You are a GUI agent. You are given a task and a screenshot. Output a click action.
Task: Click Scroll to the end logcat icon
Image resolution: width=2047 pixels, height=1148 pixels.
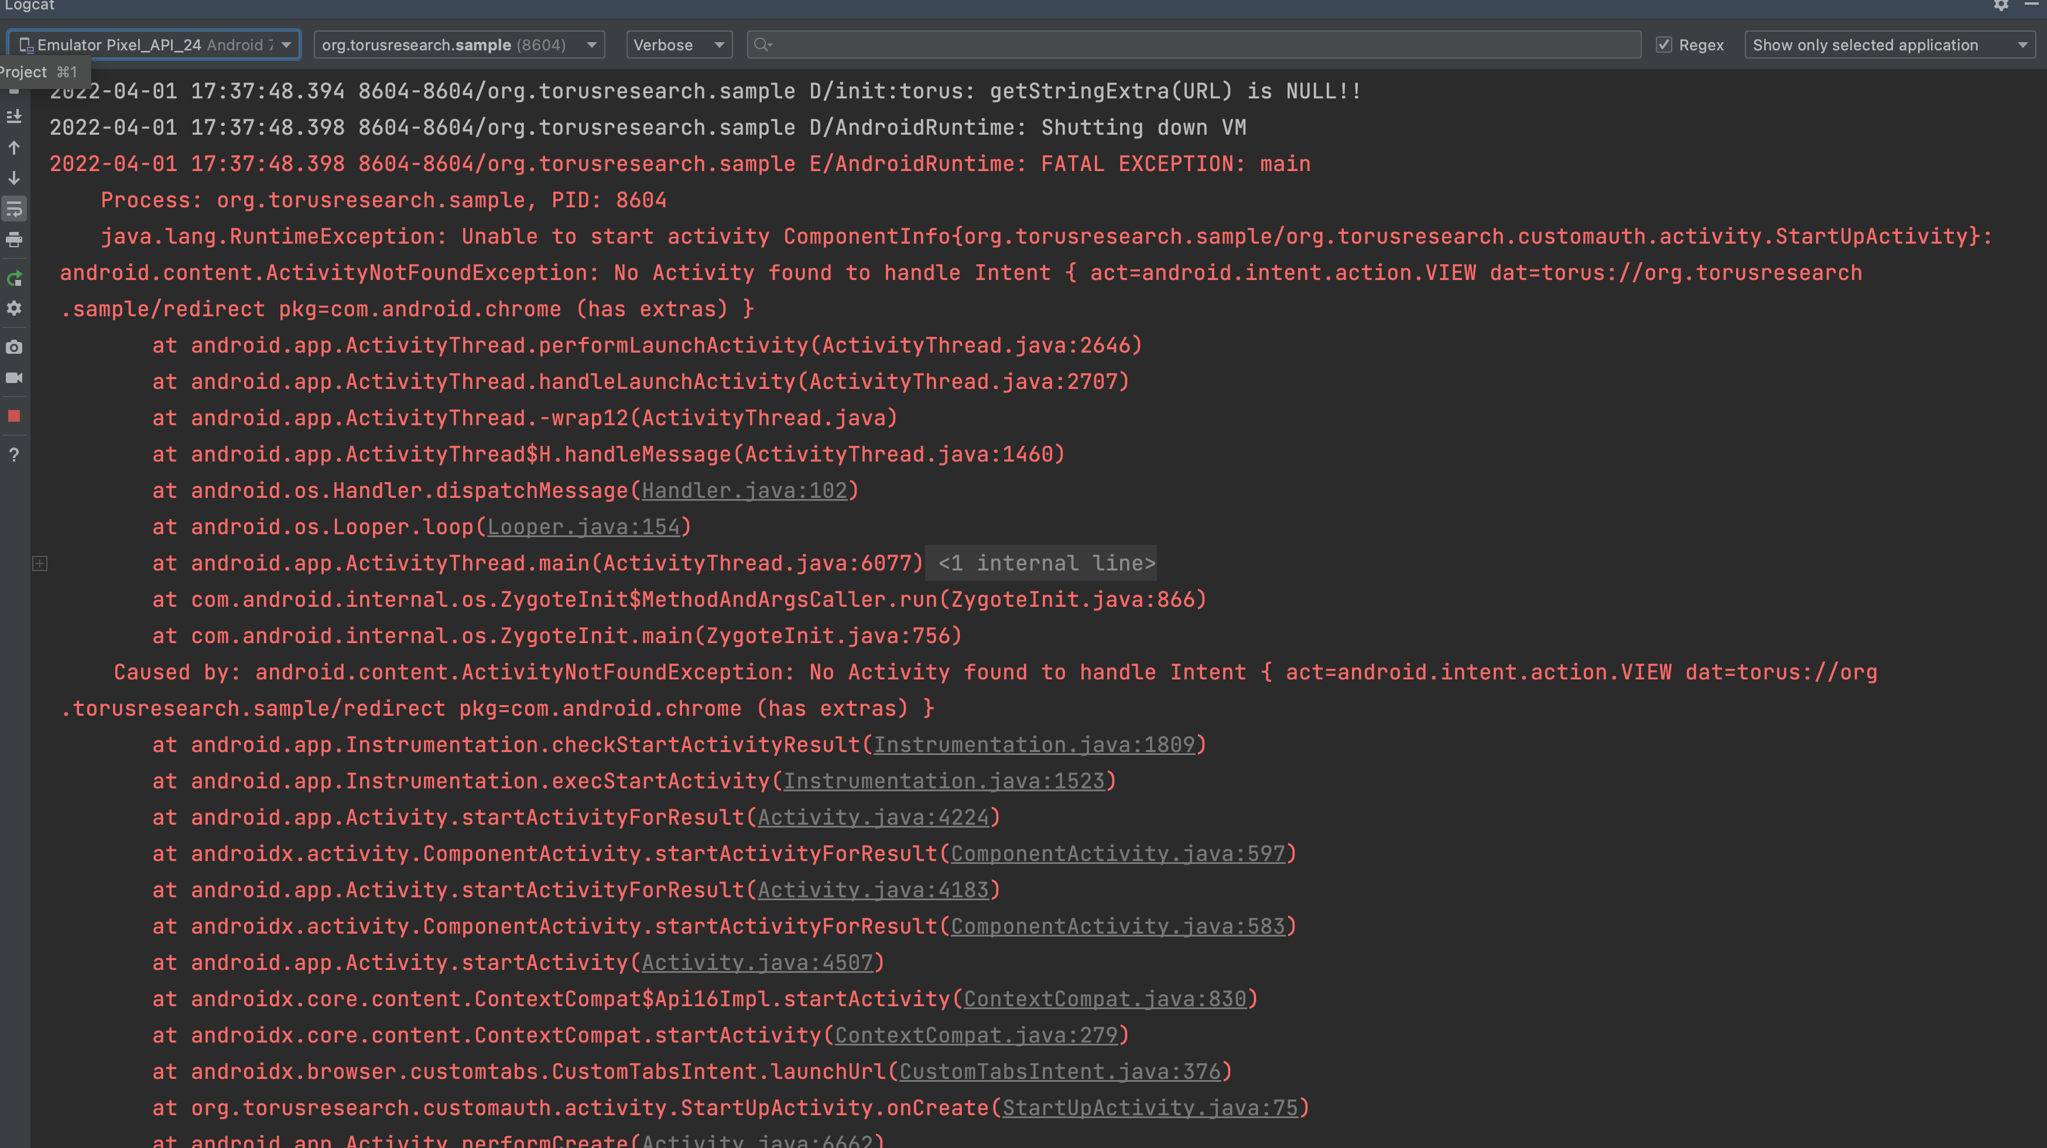tap(14, 117)
